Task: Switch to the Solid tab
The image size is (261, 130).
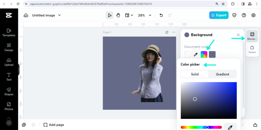Action: [195, 74]
